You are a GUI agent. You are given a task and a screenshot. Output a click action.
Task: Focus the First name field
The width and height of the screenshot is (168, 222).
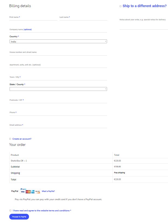click(x=33, y=18)
